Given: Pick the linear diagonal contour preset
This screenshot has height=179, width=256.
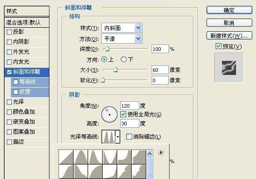Looking at the screenshot, I should click(66, 157).
